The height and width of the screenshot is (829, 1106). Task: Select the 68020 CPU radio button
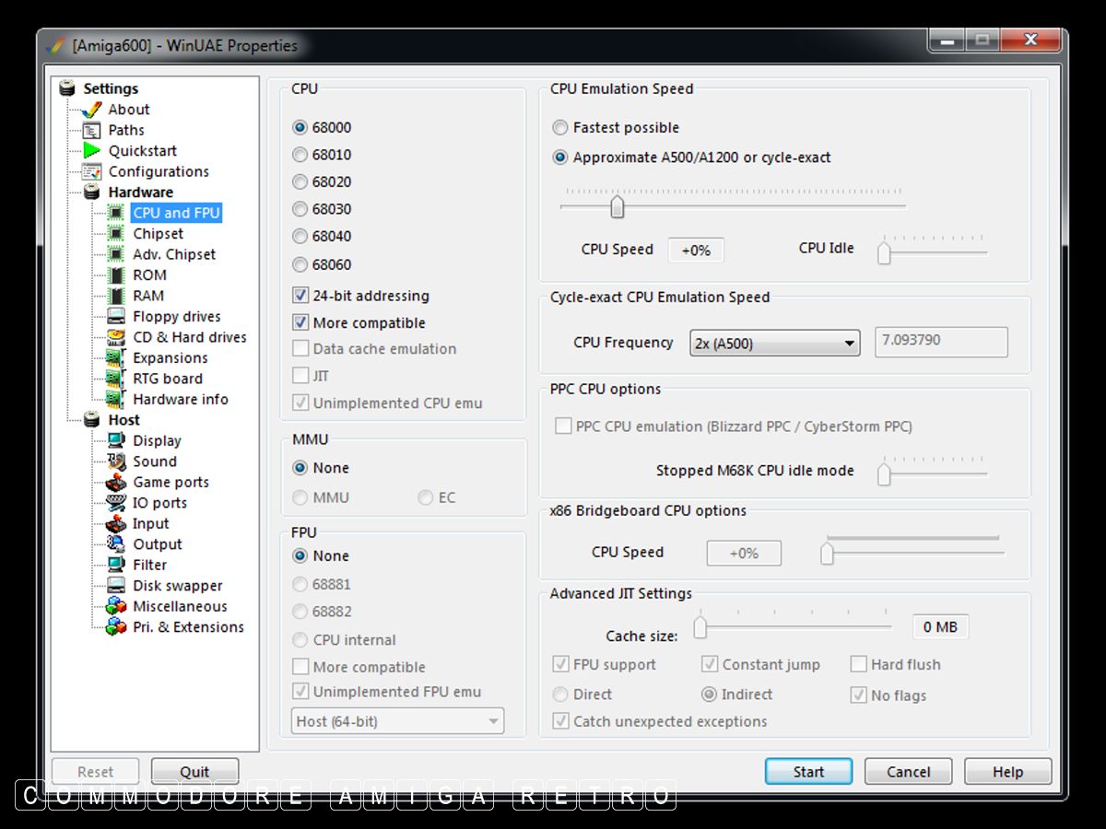300,182
